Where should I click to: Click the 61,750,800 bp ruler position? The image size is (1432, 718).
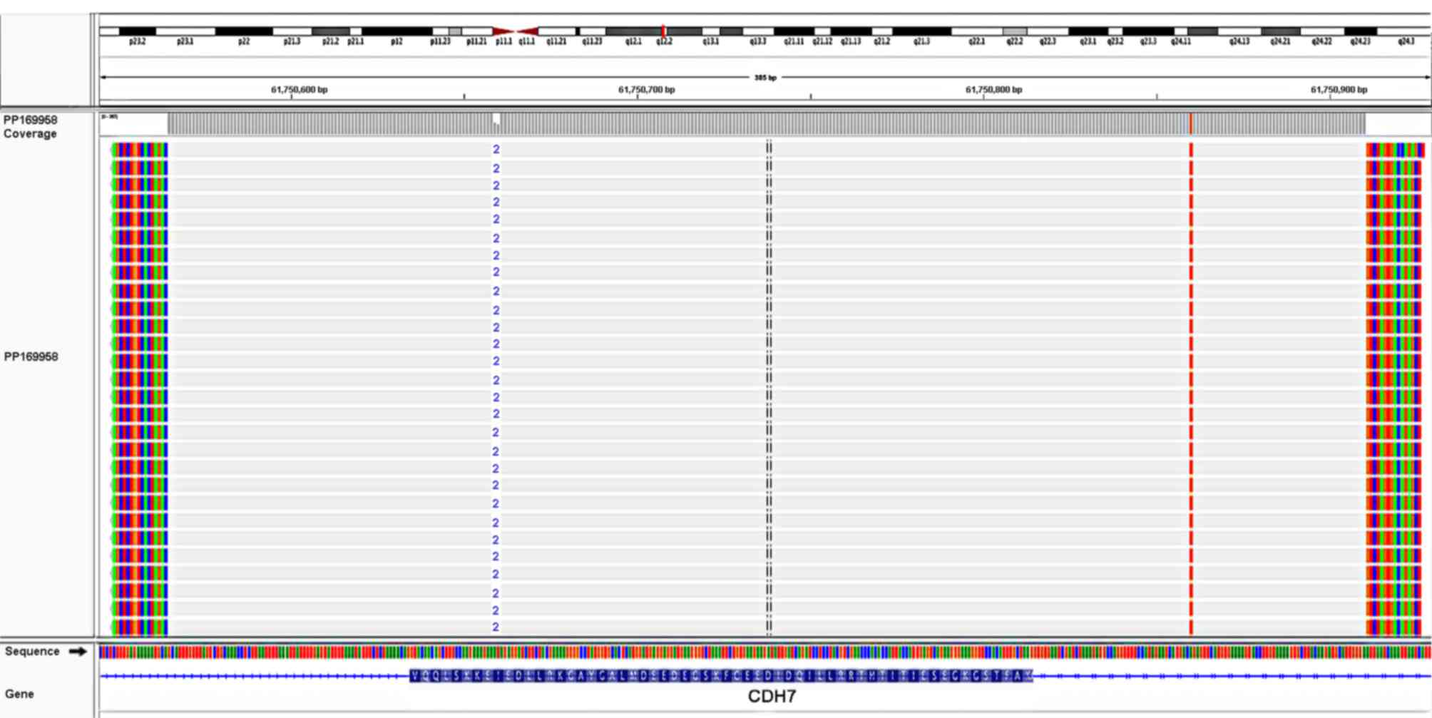pyautogui.click(x=993, y=90)
